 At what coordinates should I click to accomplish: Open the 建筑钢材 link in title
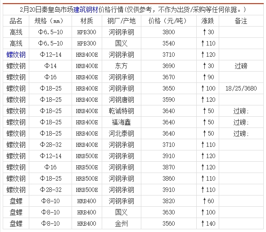pyautogui.click(x=86, y=9)
